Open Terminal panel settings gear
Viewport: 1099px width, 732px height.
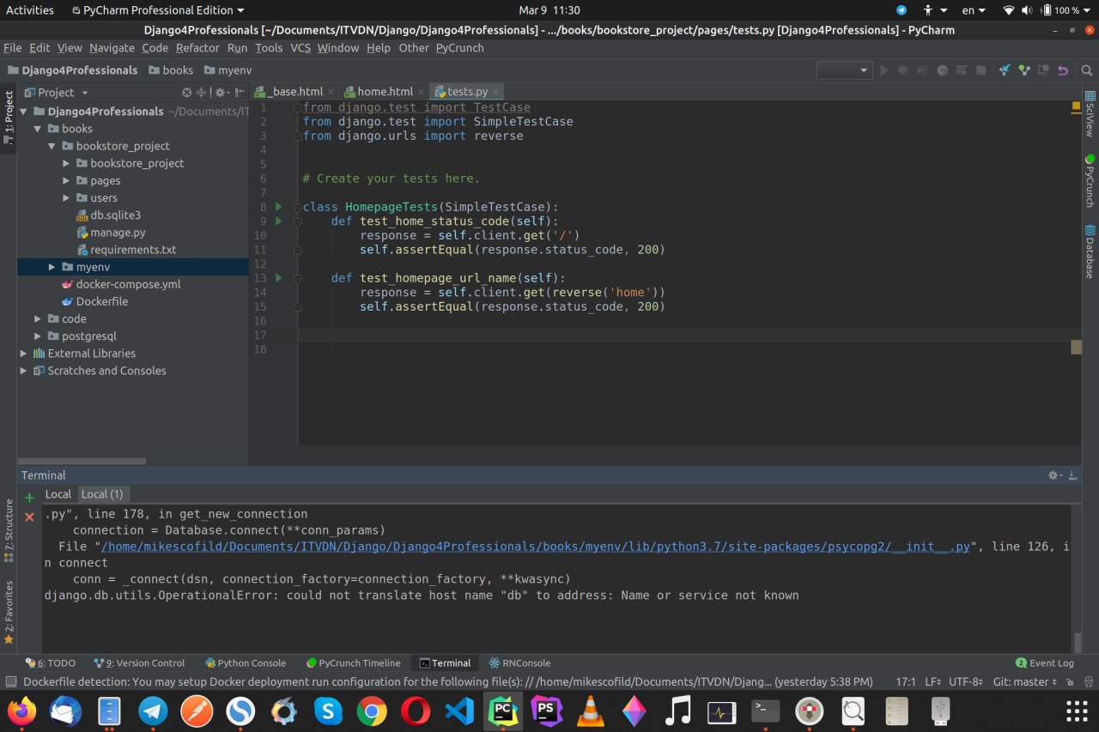1054,475
